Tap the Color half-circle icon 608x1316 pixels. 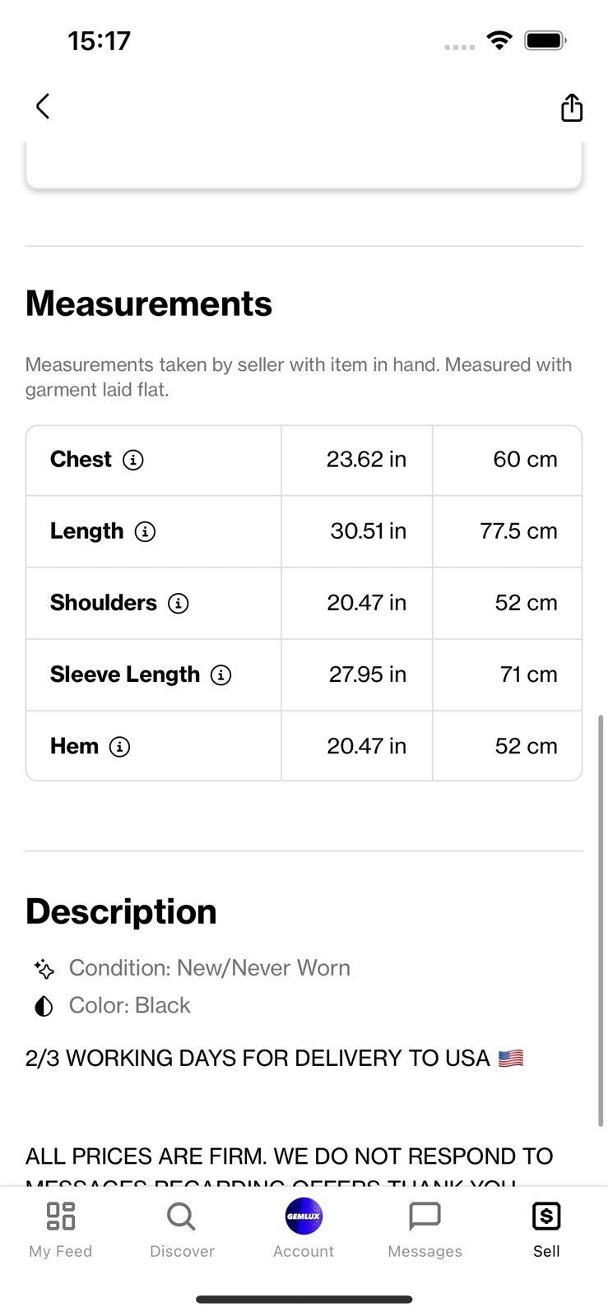(x=44, y=1006)
